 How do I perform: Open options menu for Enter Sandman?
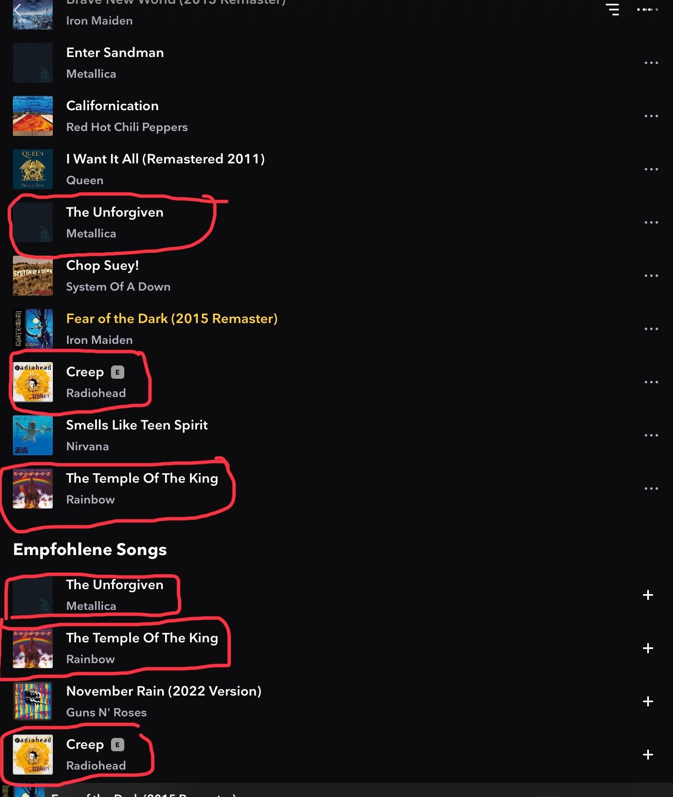[x=651, y=63]
